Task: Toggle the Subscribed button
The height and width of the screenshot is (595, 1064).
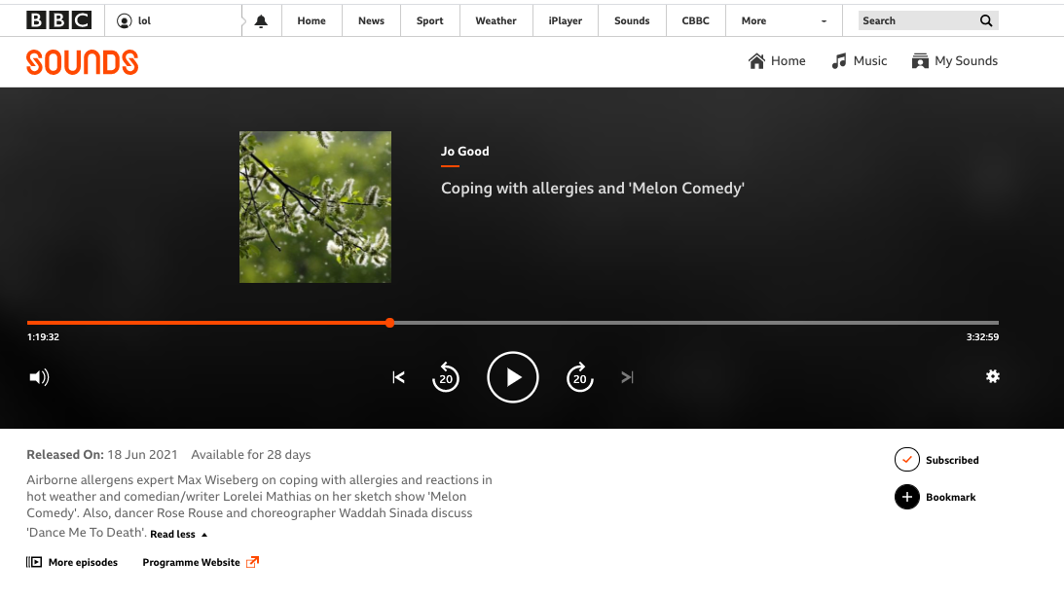Action: click(x=906, y=460)
